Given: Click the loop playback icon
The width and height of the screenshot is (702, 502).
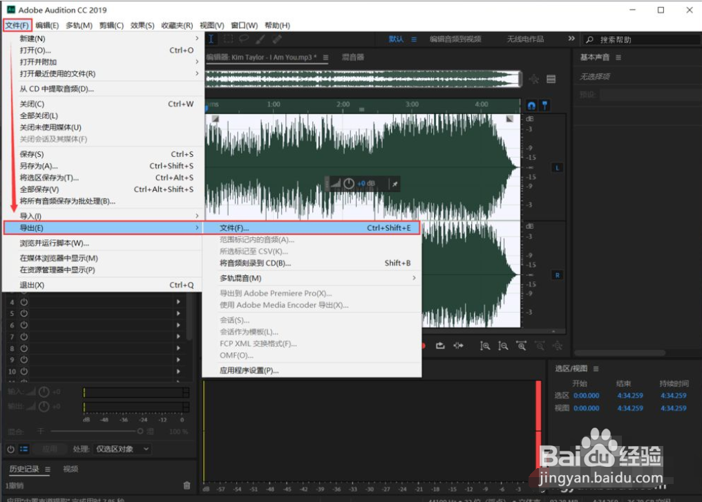Looking at the screenshot, I should tap(441, 346).
